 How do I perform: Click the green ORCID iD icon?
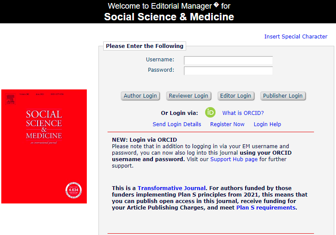[210, 112]
